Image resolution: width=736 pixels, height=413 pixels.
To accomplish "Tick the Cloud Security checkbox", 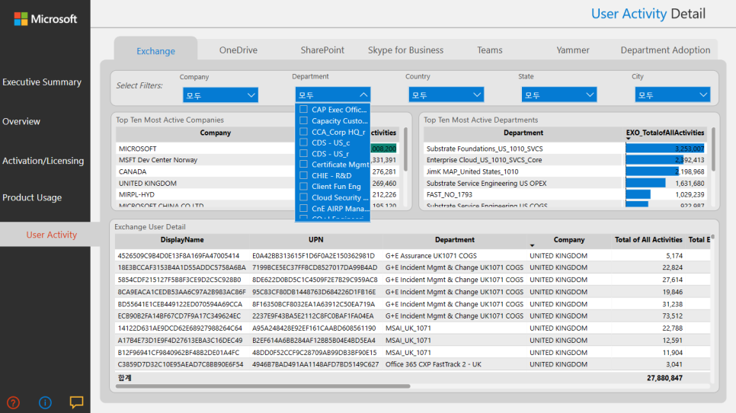I will point(304,197).
